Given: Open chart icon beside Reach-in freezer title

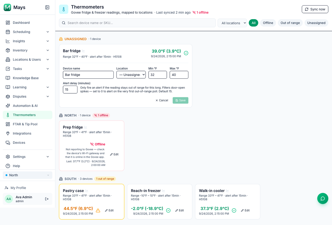Looking at the screenshot, I should [164, 191].
